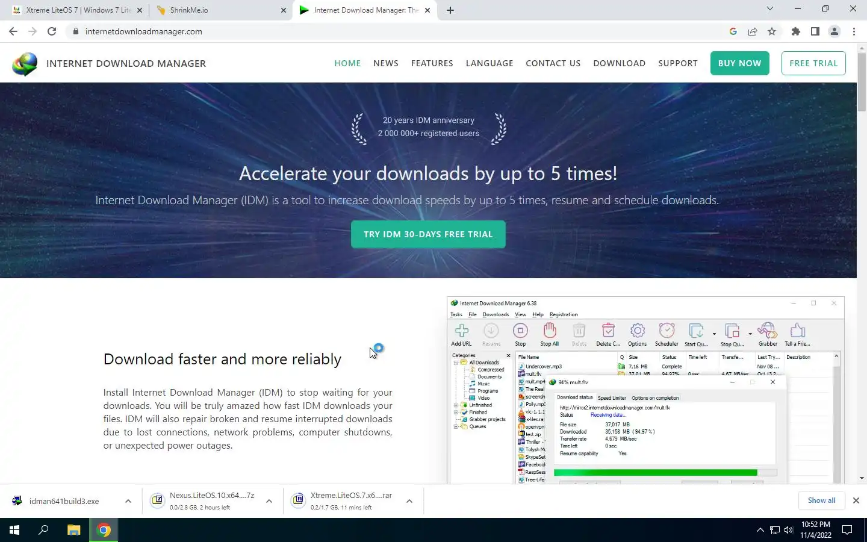
Task: Open Windows Start menu
Action: point(14,530)
